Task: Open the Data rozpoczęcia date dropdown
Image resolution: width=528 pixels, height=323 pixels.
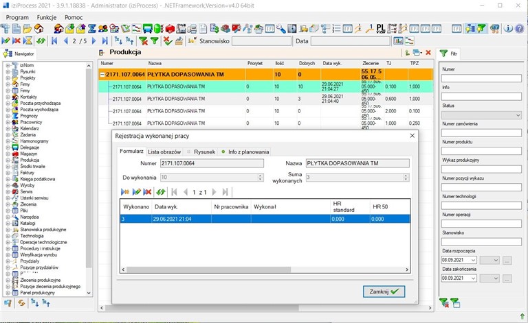Action: 474,260
